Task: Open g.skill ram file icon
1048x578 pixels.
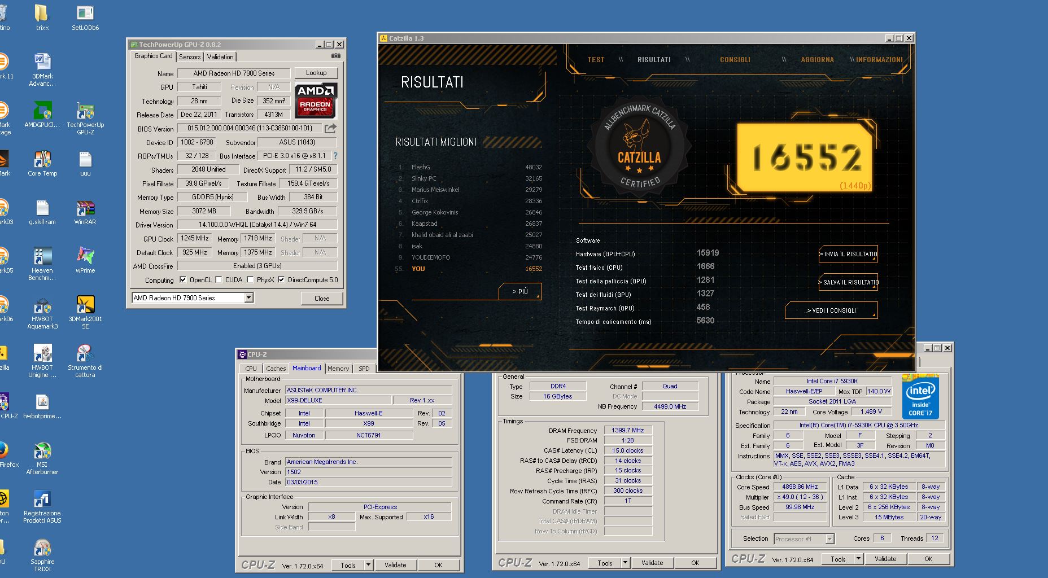Action: pyautogui.click(x=42, y=212)
